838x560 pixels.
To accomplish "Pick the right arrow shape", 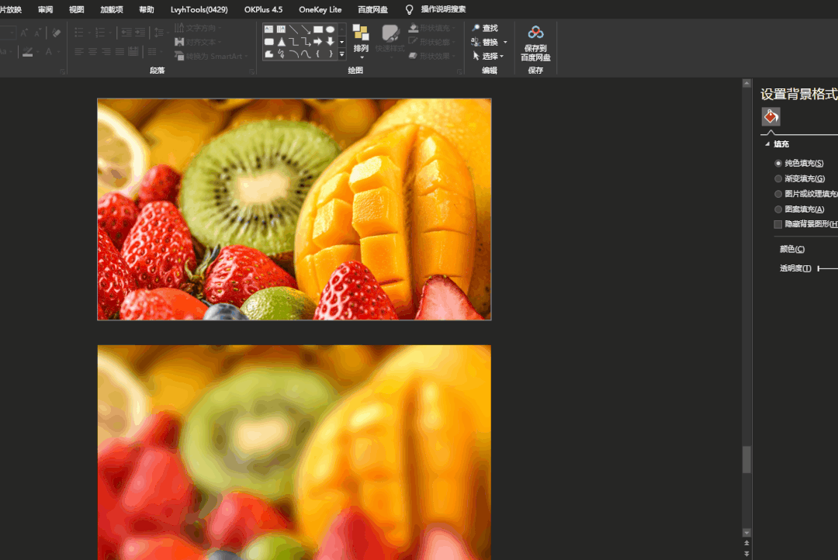I will coord(318,42).
